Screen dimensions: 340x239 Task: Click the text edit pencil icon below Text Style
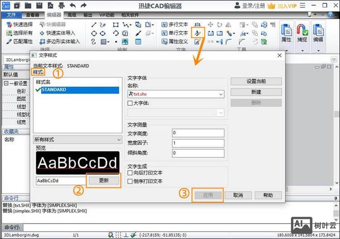pyautogui.click(x=198, y=42)
